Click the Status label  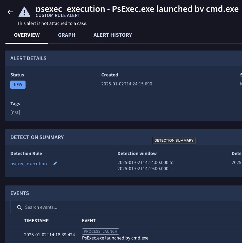pos(17,75)
